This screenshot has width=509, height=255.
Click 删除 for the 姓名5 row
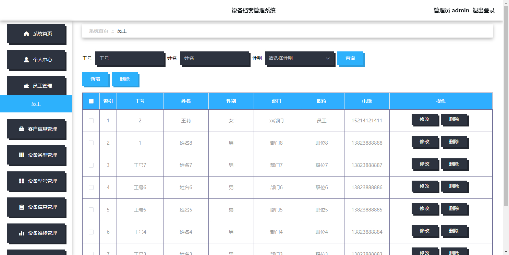(x=454, y=208)
